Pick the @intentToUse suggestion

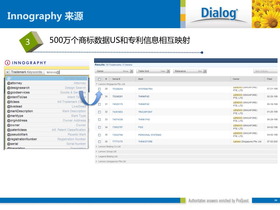46,97
